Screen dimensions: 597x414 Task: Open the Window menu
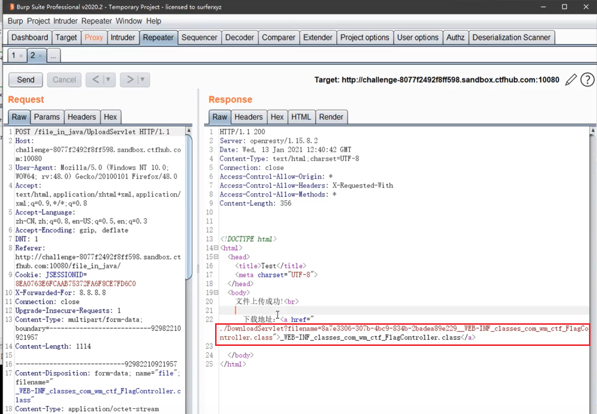coord(129,21)
